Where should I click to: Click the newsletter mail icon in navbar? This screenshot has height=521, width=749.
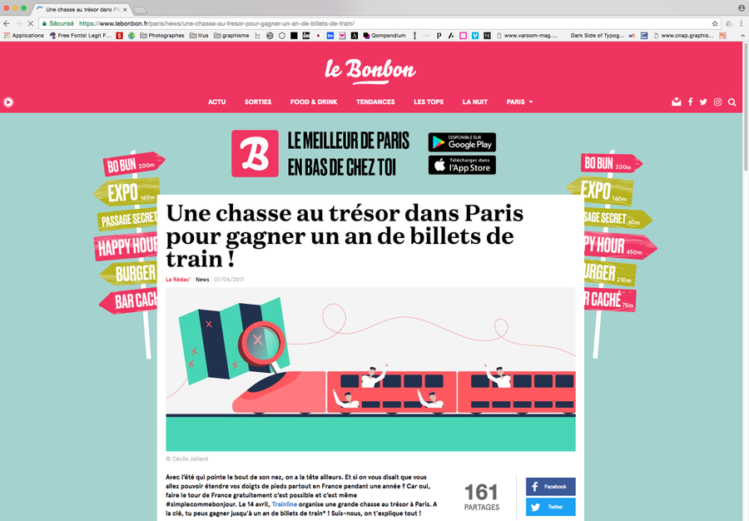click(676, 102)
